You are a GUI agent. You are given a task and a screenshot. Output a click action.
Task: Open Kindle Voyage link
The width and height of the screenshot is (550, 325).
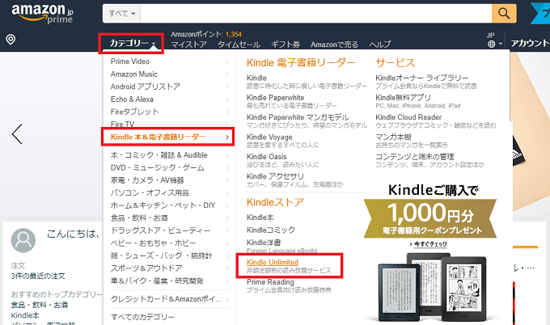(x=269, y=137)
